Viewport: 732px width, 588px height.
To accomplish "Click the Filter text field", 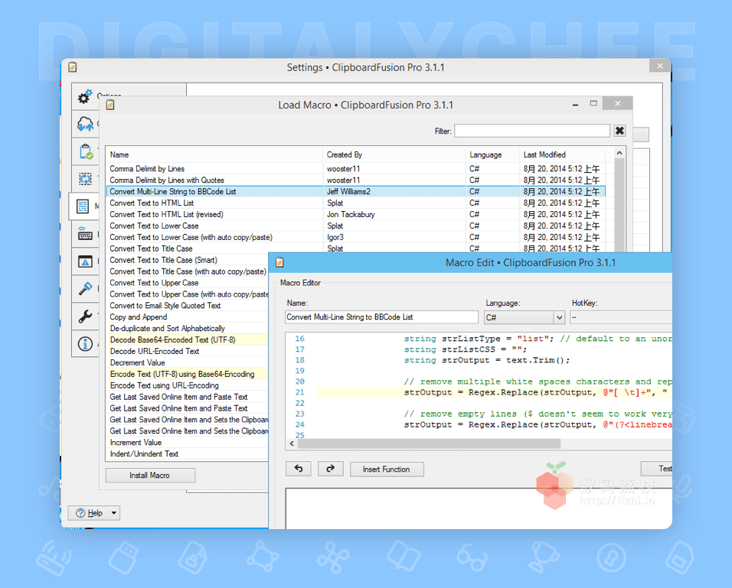I will click(x=532, y=131).
